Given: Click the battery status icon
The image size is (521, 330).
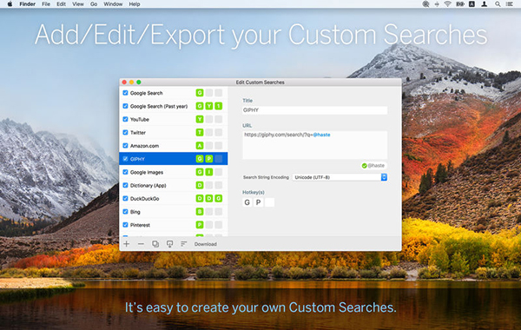Looking at the screenshot, I should 460,4.
